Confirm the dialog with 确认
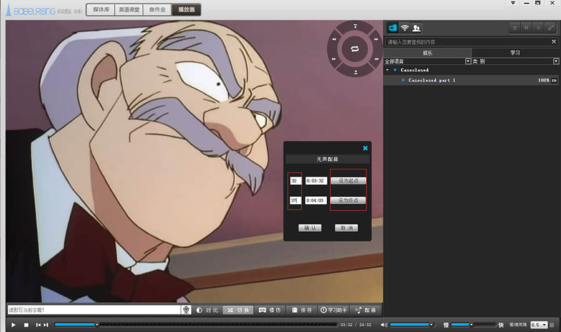This screenshot has width=561, height=332. pyautogui.click(x=310, y=228)
